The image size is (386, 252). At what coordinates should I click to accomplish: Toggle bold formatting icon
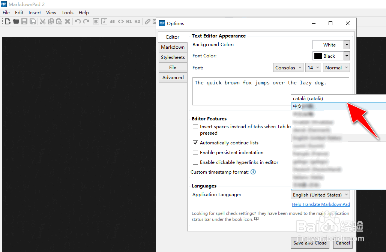tap(96, 22)
